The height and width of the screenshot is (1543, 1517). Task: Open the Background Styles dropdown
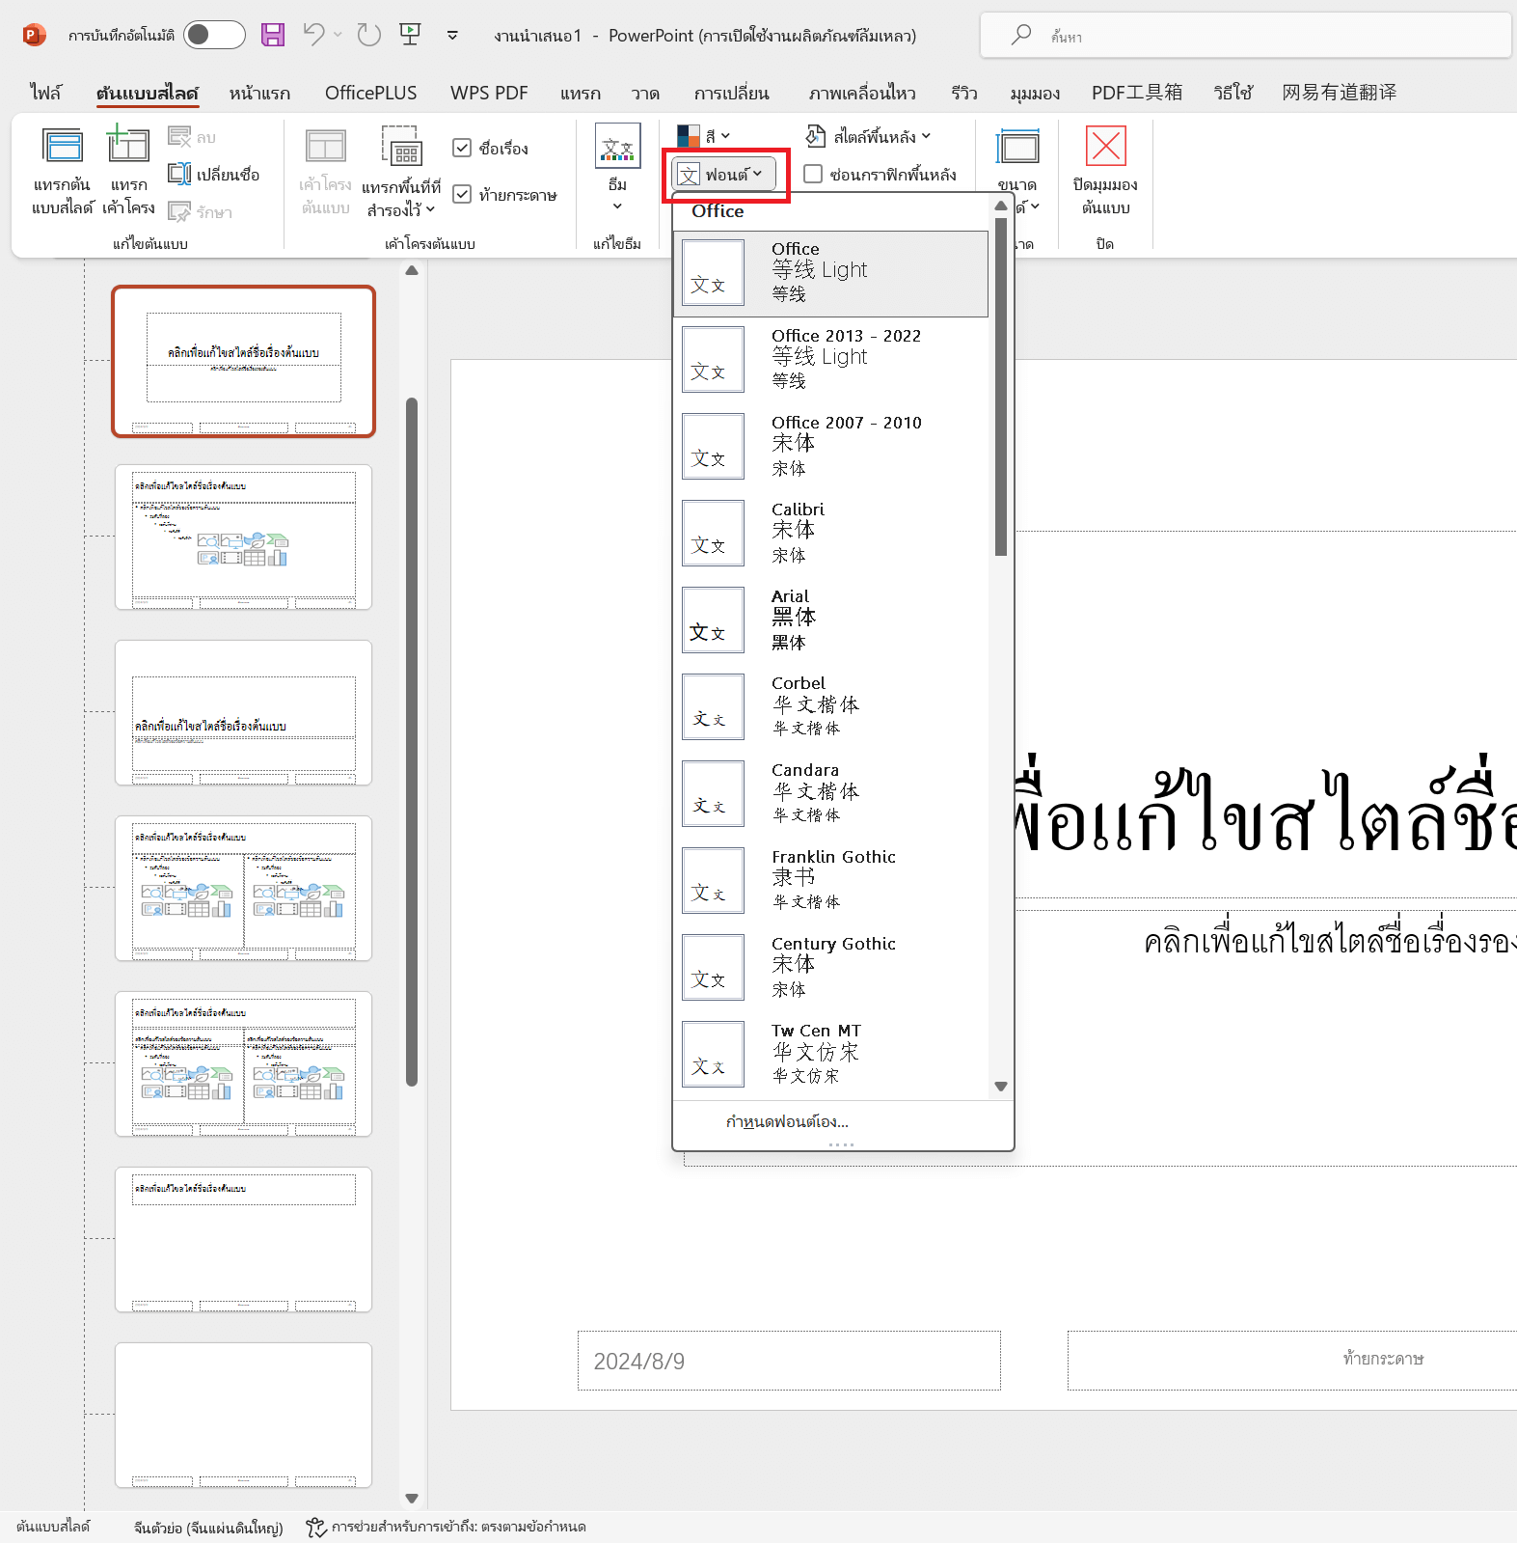(x=868, y=136)
